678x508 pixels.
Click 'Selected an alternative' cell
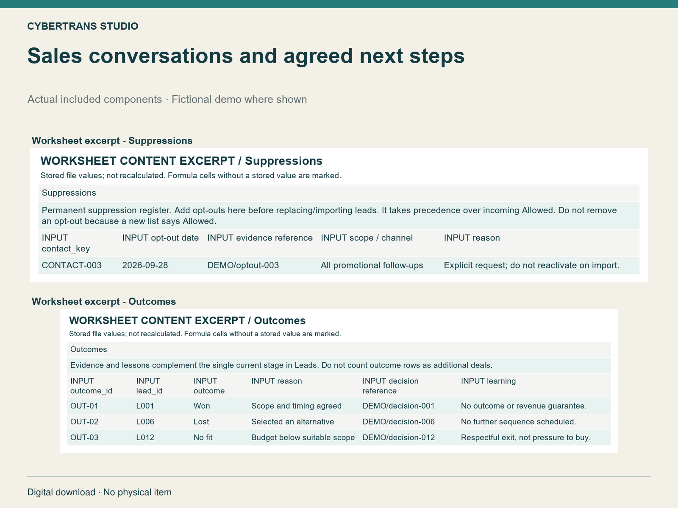[292, 422]
